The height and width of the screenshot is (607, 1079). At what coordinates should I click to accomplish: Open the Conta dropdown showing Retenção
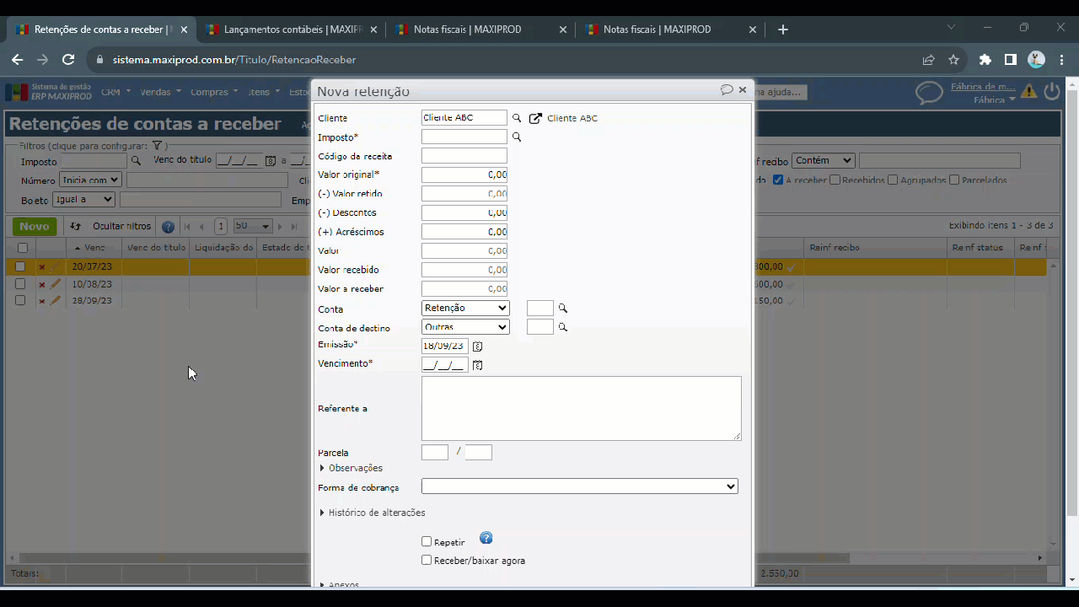click(x=465, y=309)
